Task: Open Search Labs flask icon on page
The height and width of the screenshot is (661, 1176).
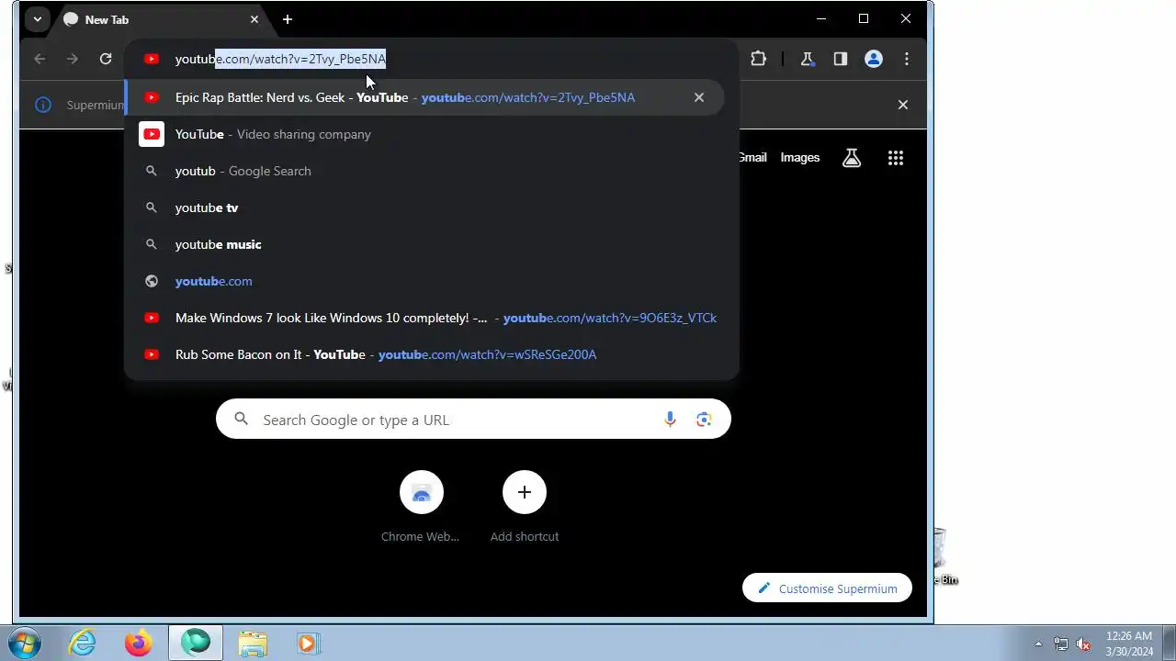Action: (852, 158)
